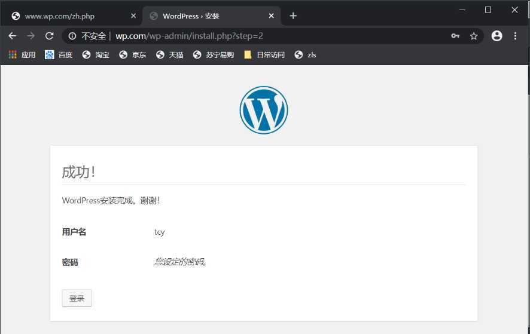Reload the current page
Viewport: 530px width, 334px height.
pyautogui.click(x=49, y=36)
